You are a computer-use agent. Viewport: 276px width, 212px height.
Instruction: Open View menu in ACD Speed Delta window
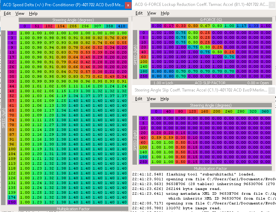20,13
